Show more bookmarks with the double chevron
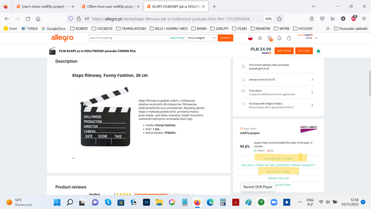This screenshot has height=209, width=371. [x=328, y=28]
